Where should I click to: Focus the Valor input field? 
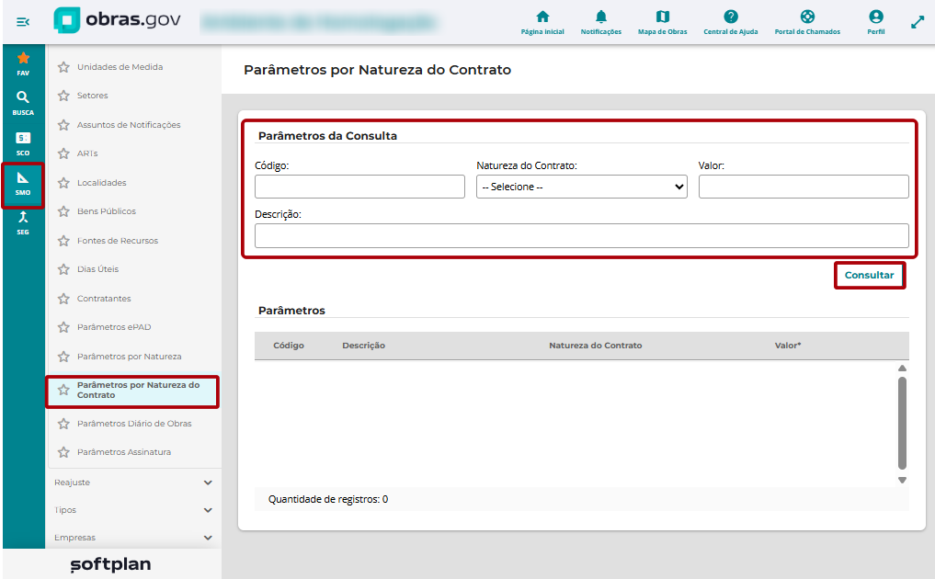click(804, 187)
